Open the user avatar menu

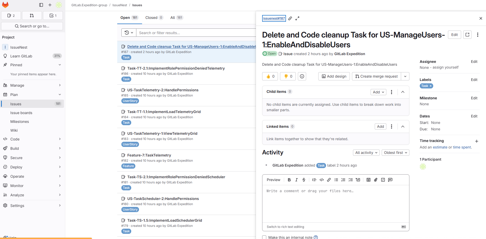(x=59, y=5)
